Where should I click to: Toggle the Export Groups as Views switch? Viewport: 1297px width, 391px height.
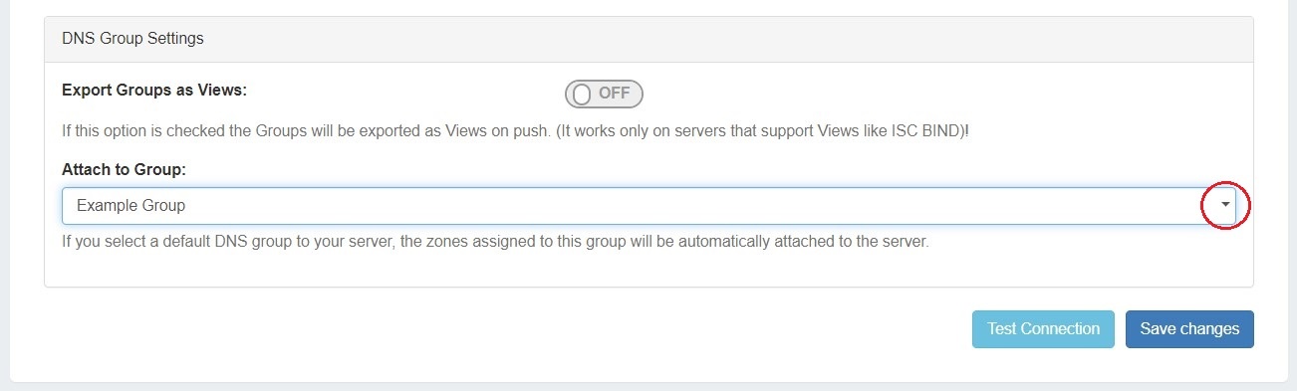tap(604, 94)
